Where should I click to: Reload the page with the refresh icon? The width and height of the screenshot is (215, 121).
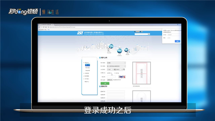coord(44,27)
